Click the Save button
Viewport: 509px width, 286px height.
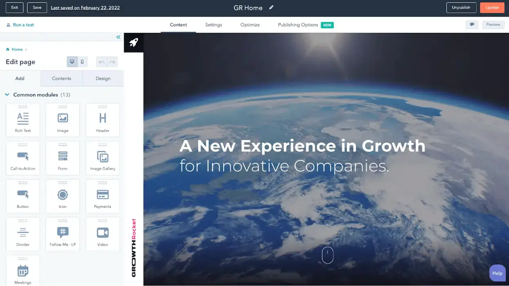(x=37, y=7)
